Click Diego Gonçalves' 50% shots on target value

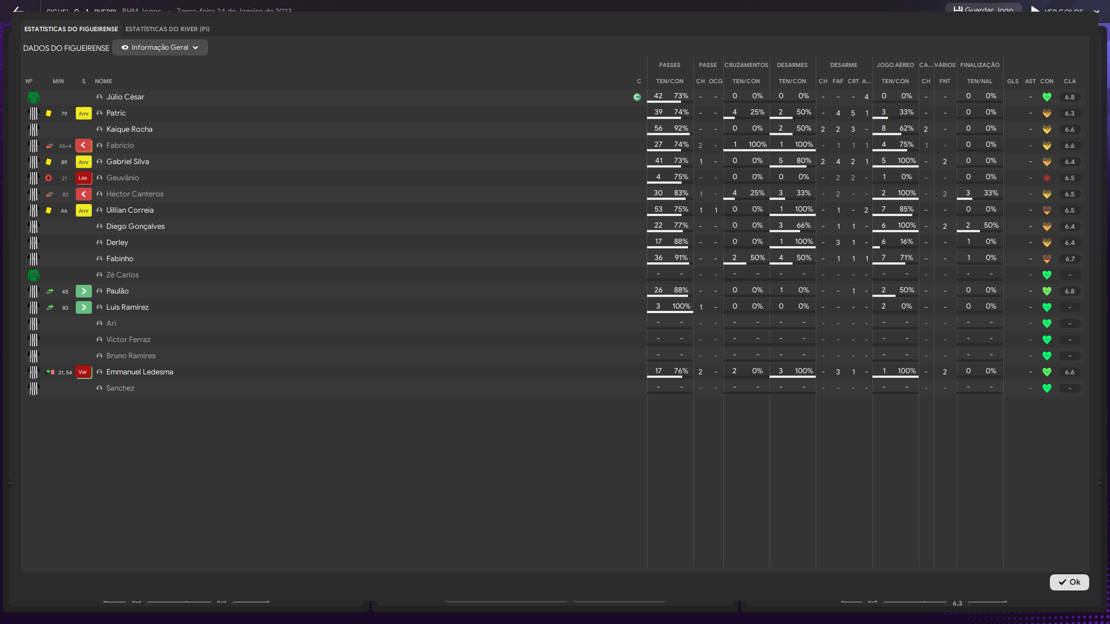pos(991,225)
